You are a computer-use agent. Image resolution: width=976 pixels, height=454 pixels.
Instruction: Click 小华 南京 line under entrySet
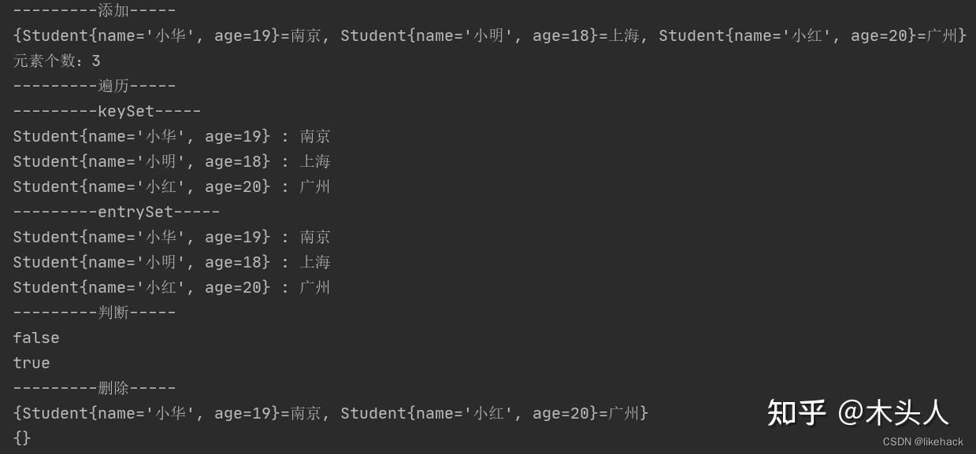[172, 237]
